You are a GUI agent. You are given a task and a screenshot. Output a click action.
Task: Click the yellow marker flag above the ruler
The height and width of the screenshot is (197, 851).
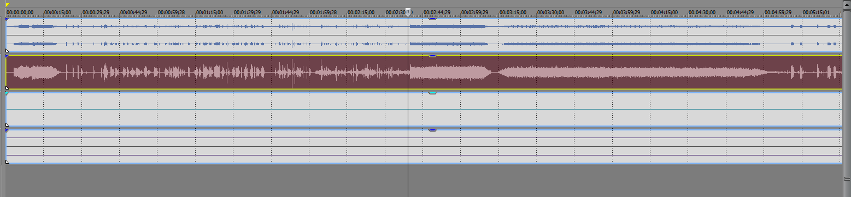coord(8,5)
